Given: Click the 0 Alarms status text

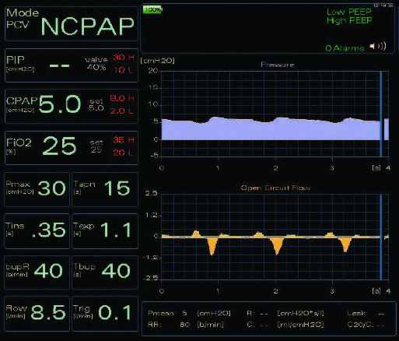Looking at the screenshot, I should pos(345,48).
